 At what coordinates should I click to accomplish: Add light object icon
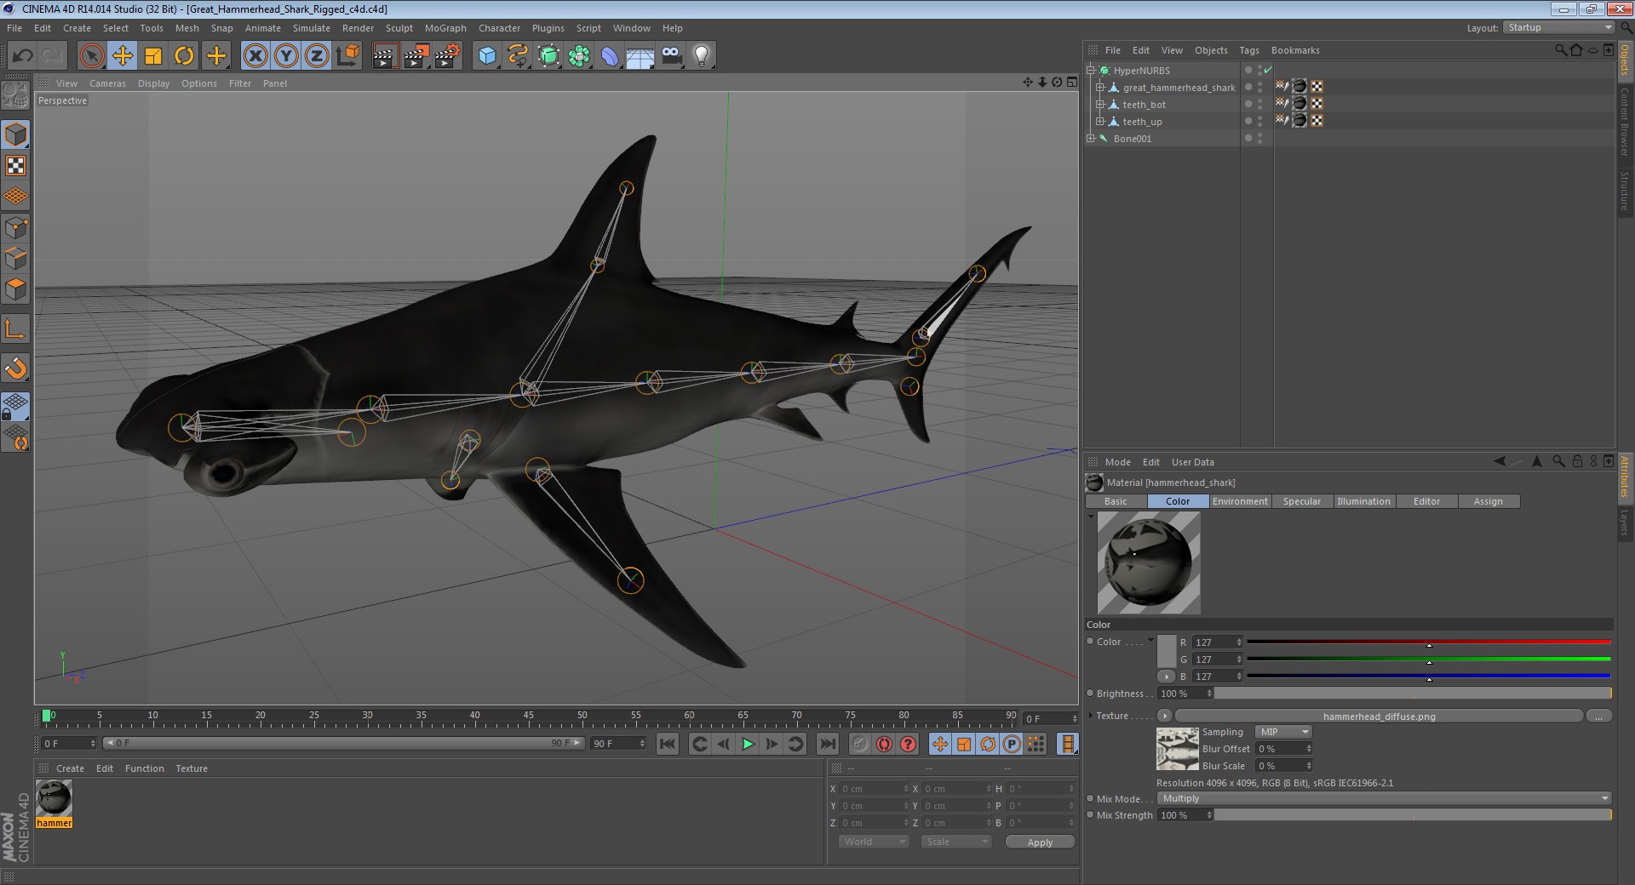pos(702,56)
